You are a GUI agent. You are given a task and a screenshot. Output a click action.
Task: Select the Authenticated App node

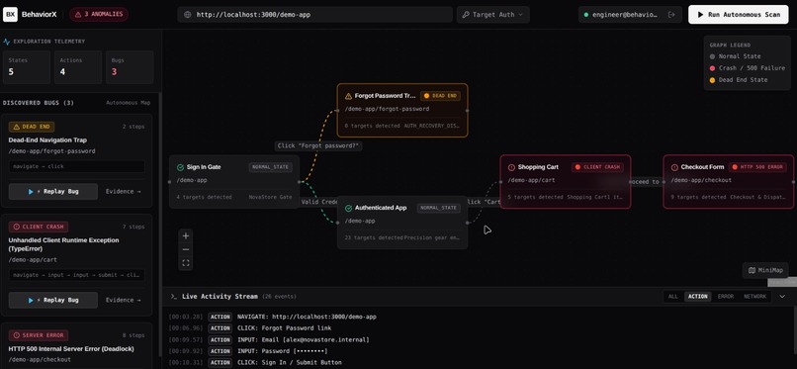[x=402, y=223]
